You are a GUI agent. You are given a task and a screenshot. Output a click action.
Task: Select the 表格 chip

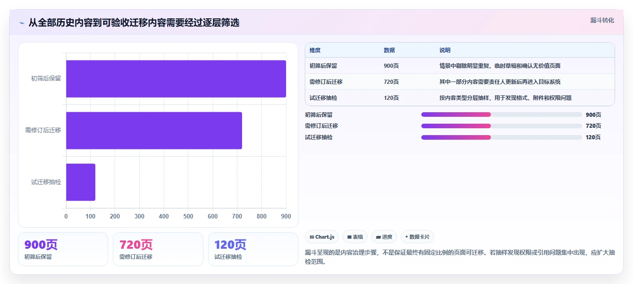coord(355,237)
